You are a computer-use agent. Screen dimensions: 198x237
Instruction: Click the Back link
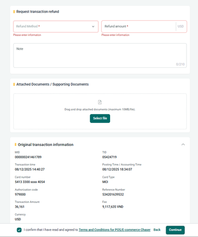157,230
